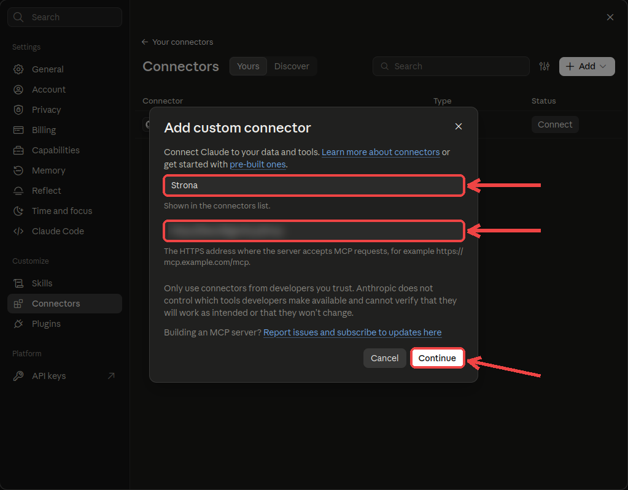Close the Add custom connector dialog
The height and width of the screenshot is (490, 628).
[459, 126]
